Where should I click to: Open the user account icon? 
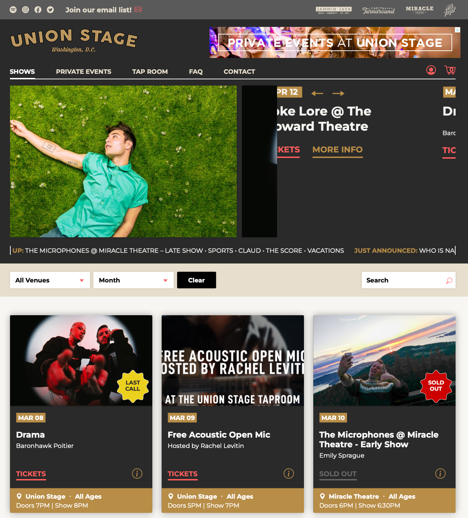click(x=431, y=70)
